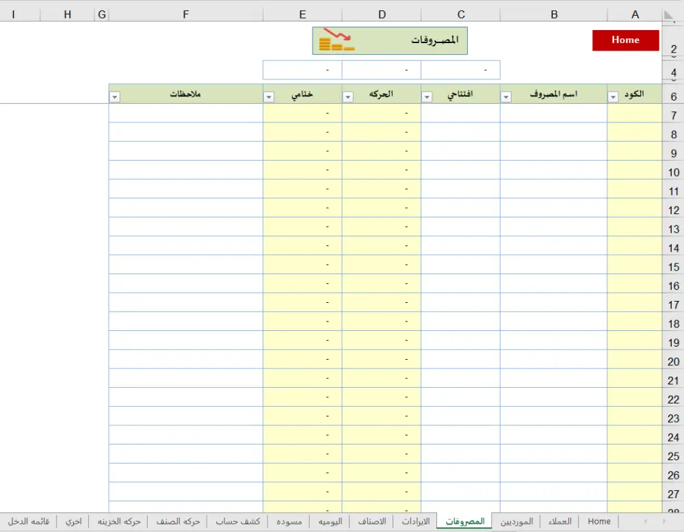Click the select-all corner triangle

tap(669, 14)
